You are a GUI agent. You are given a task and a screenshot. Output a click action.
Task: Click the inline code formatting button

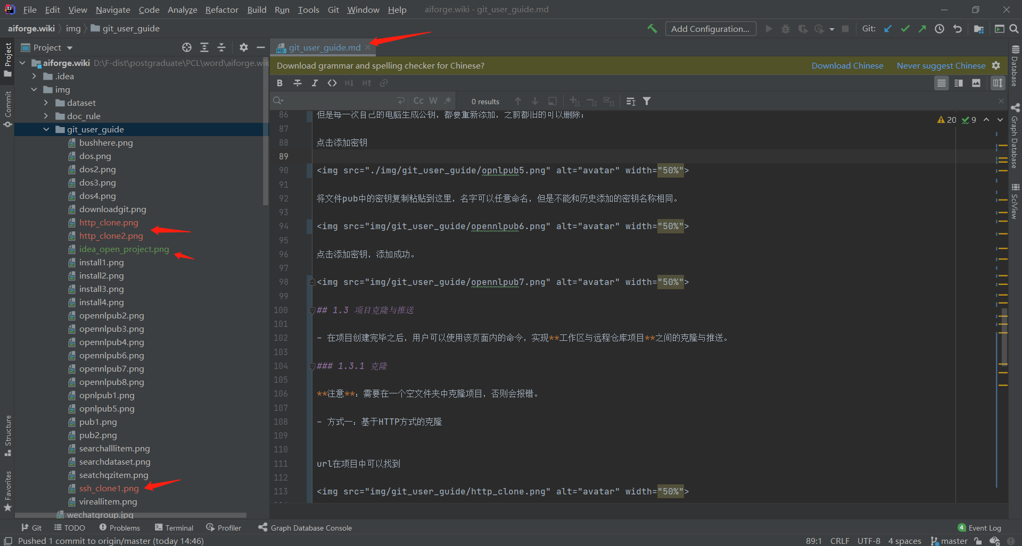click(332, 83)
